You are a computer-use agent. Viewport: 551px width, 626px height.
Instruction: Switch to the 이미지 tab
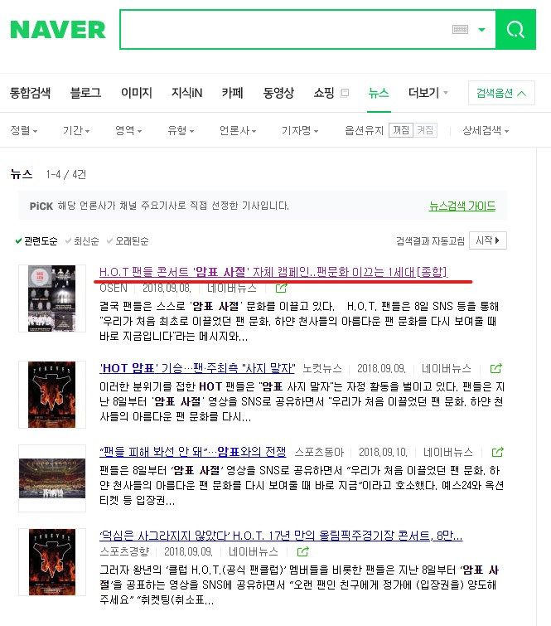tap(137, 93)
